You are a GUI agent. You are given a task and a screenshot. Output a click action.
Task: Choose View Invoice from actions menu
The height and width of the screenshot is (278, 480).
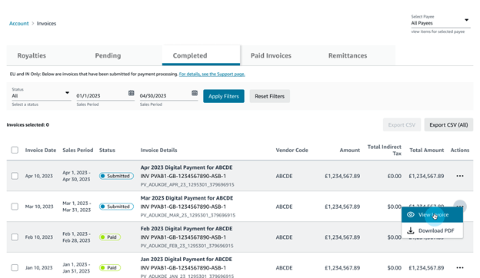click(x=432, y=215)
